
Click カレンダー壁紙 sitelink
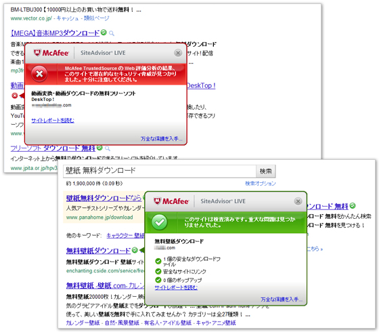[83, 323]
